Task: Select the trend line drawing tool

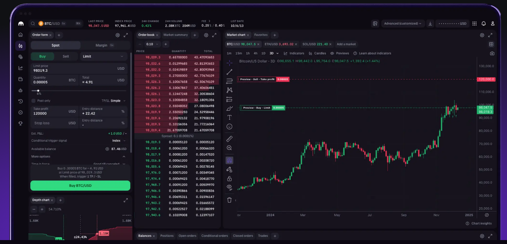Action: 229,72
